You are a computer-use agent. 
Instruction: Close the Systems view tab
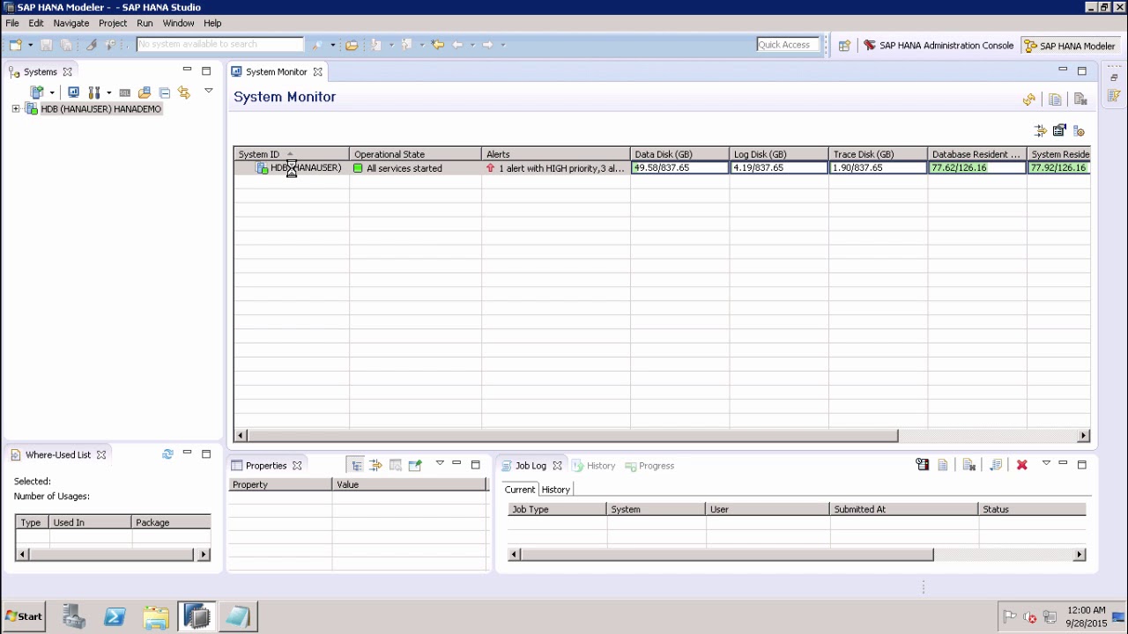pyautogui.click(x=67, y=72)
